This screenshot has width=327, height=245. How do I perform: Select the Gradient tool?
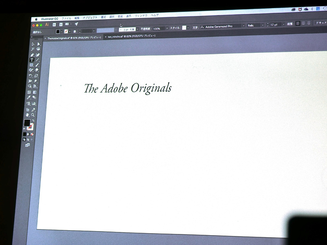pos(35,92)
